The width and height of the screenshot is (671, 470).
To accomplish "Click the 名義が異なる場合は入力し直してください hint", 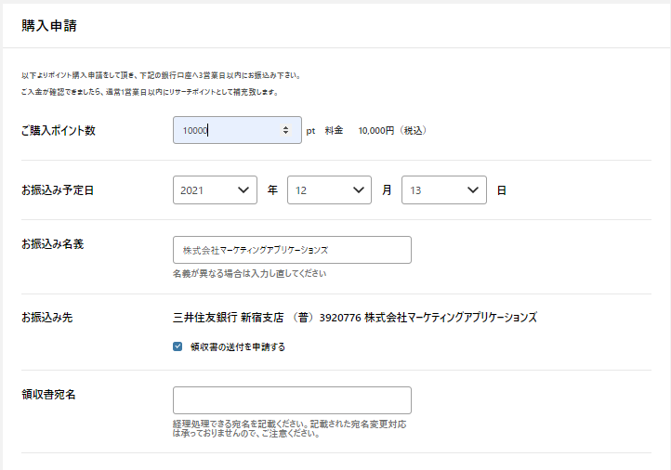I will click(x=249, y=273).
